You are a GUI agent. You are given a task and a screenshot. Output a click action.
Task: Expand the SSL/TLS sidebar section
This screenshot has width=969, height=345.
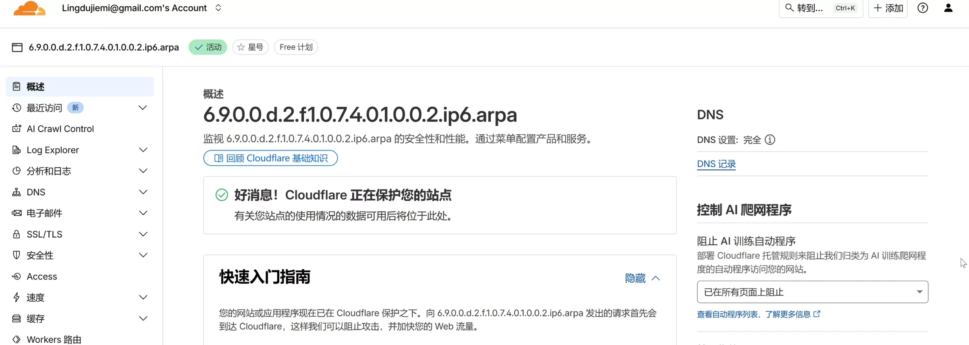[143, 234]
